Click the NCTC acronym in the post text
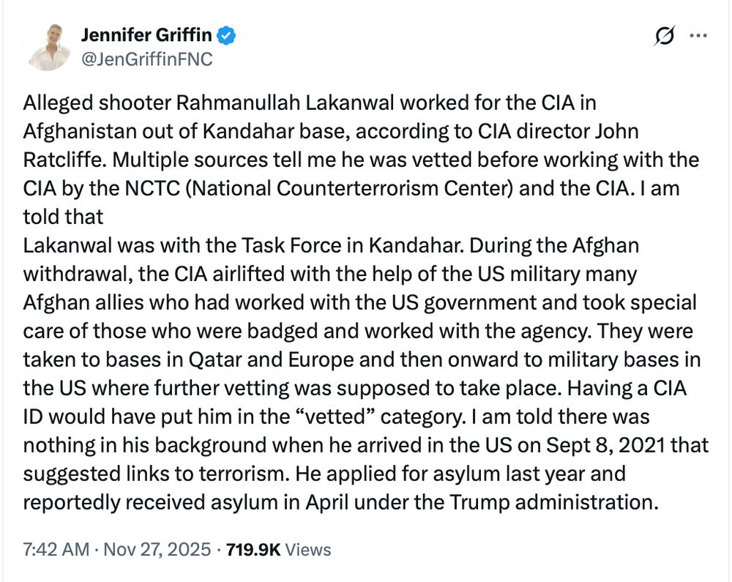Screen dimensions: 732x582 coord(152,189)
